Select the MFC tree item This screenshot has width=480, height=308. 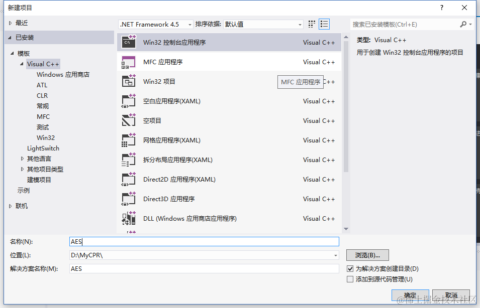43,117
